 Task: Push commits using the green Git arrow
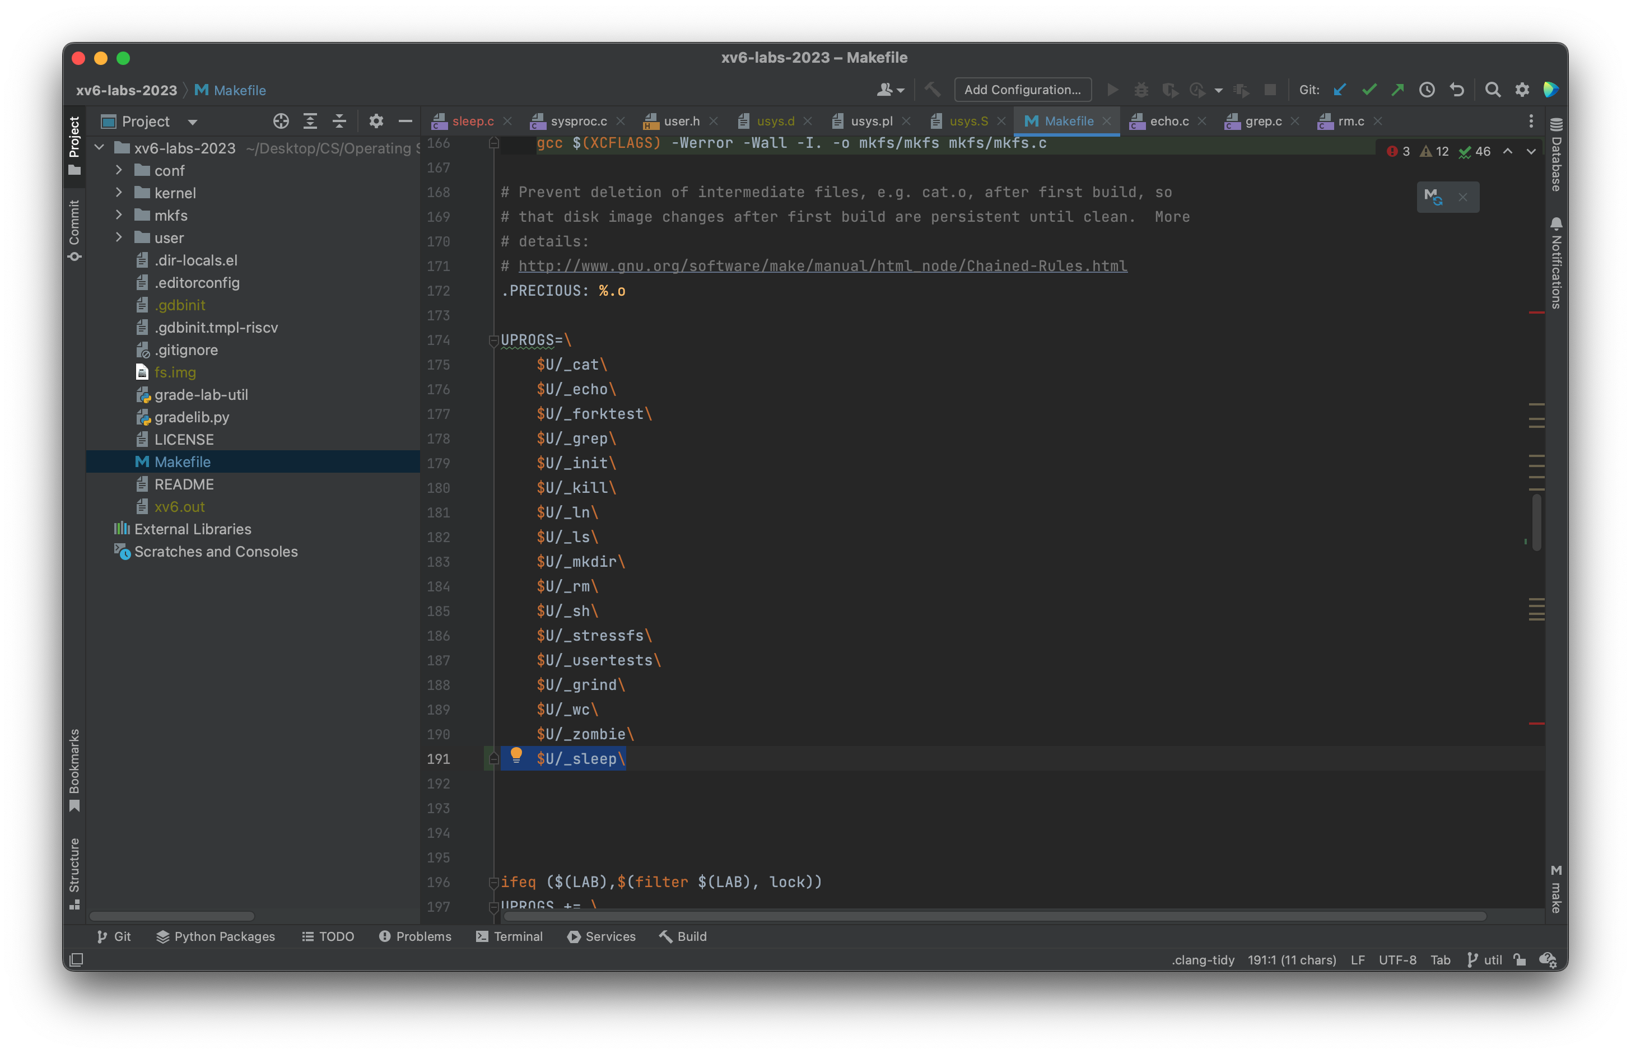point(1397,90)
